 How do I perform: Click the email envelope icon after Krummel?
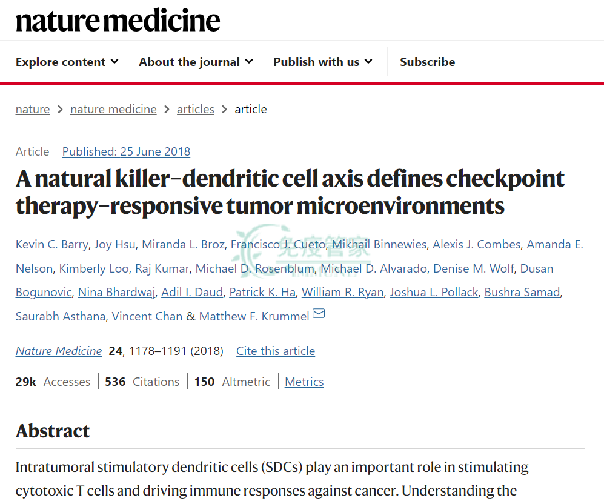click(319, 313)
